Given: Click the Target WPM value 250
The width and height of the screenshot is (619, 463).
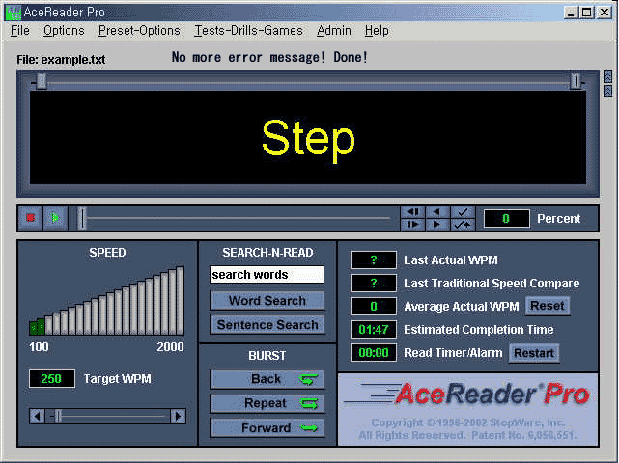Looking at the screenshot, I should coord(52,379).
